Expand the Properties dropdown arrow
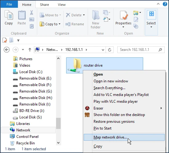 coord(123,27)
